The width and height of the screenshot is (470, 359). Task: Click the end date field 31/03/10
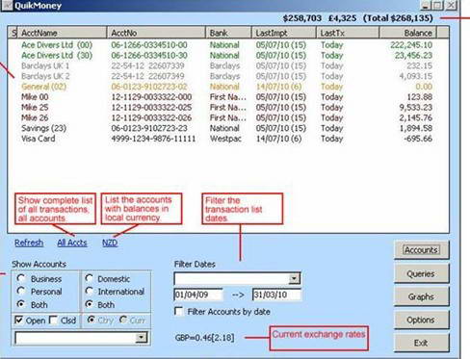pos(276,295)
